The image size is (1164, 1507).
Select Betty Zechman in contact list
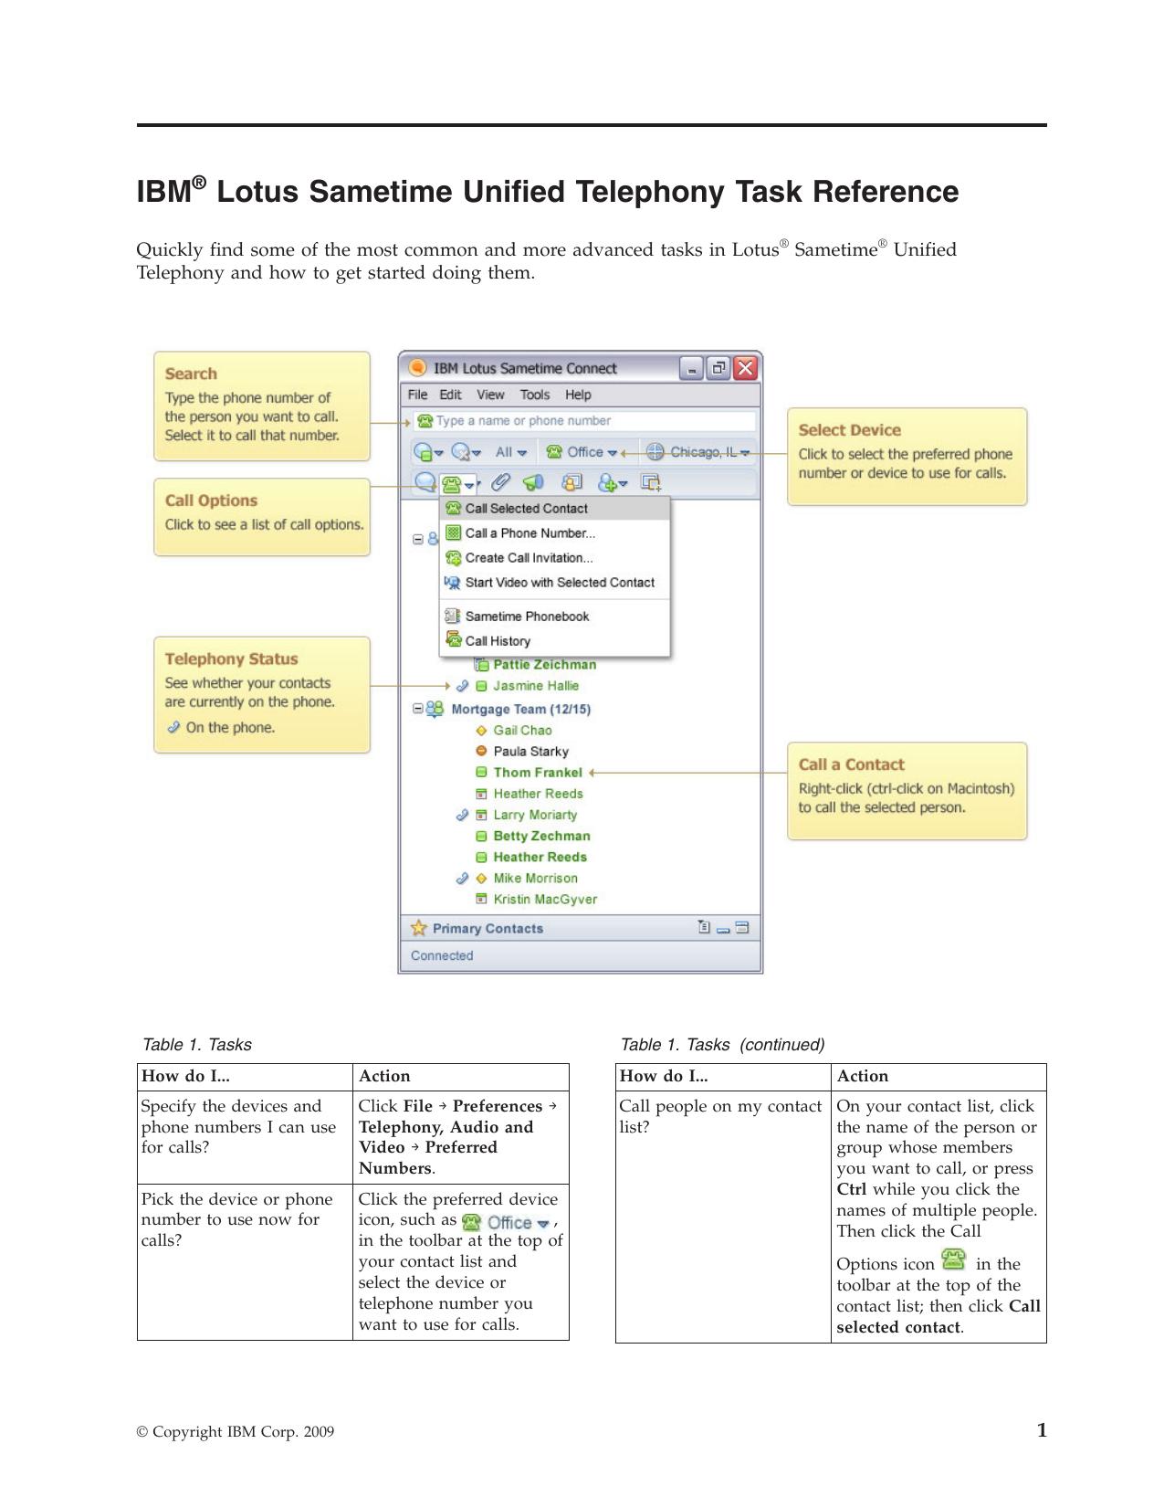tap(541, 836)
